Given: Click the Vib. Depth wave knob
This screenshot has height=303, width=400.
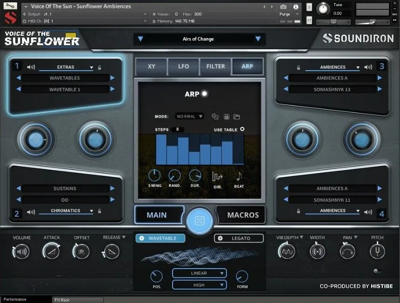Looking at the screenshot, I should click(x=287, y=251).
